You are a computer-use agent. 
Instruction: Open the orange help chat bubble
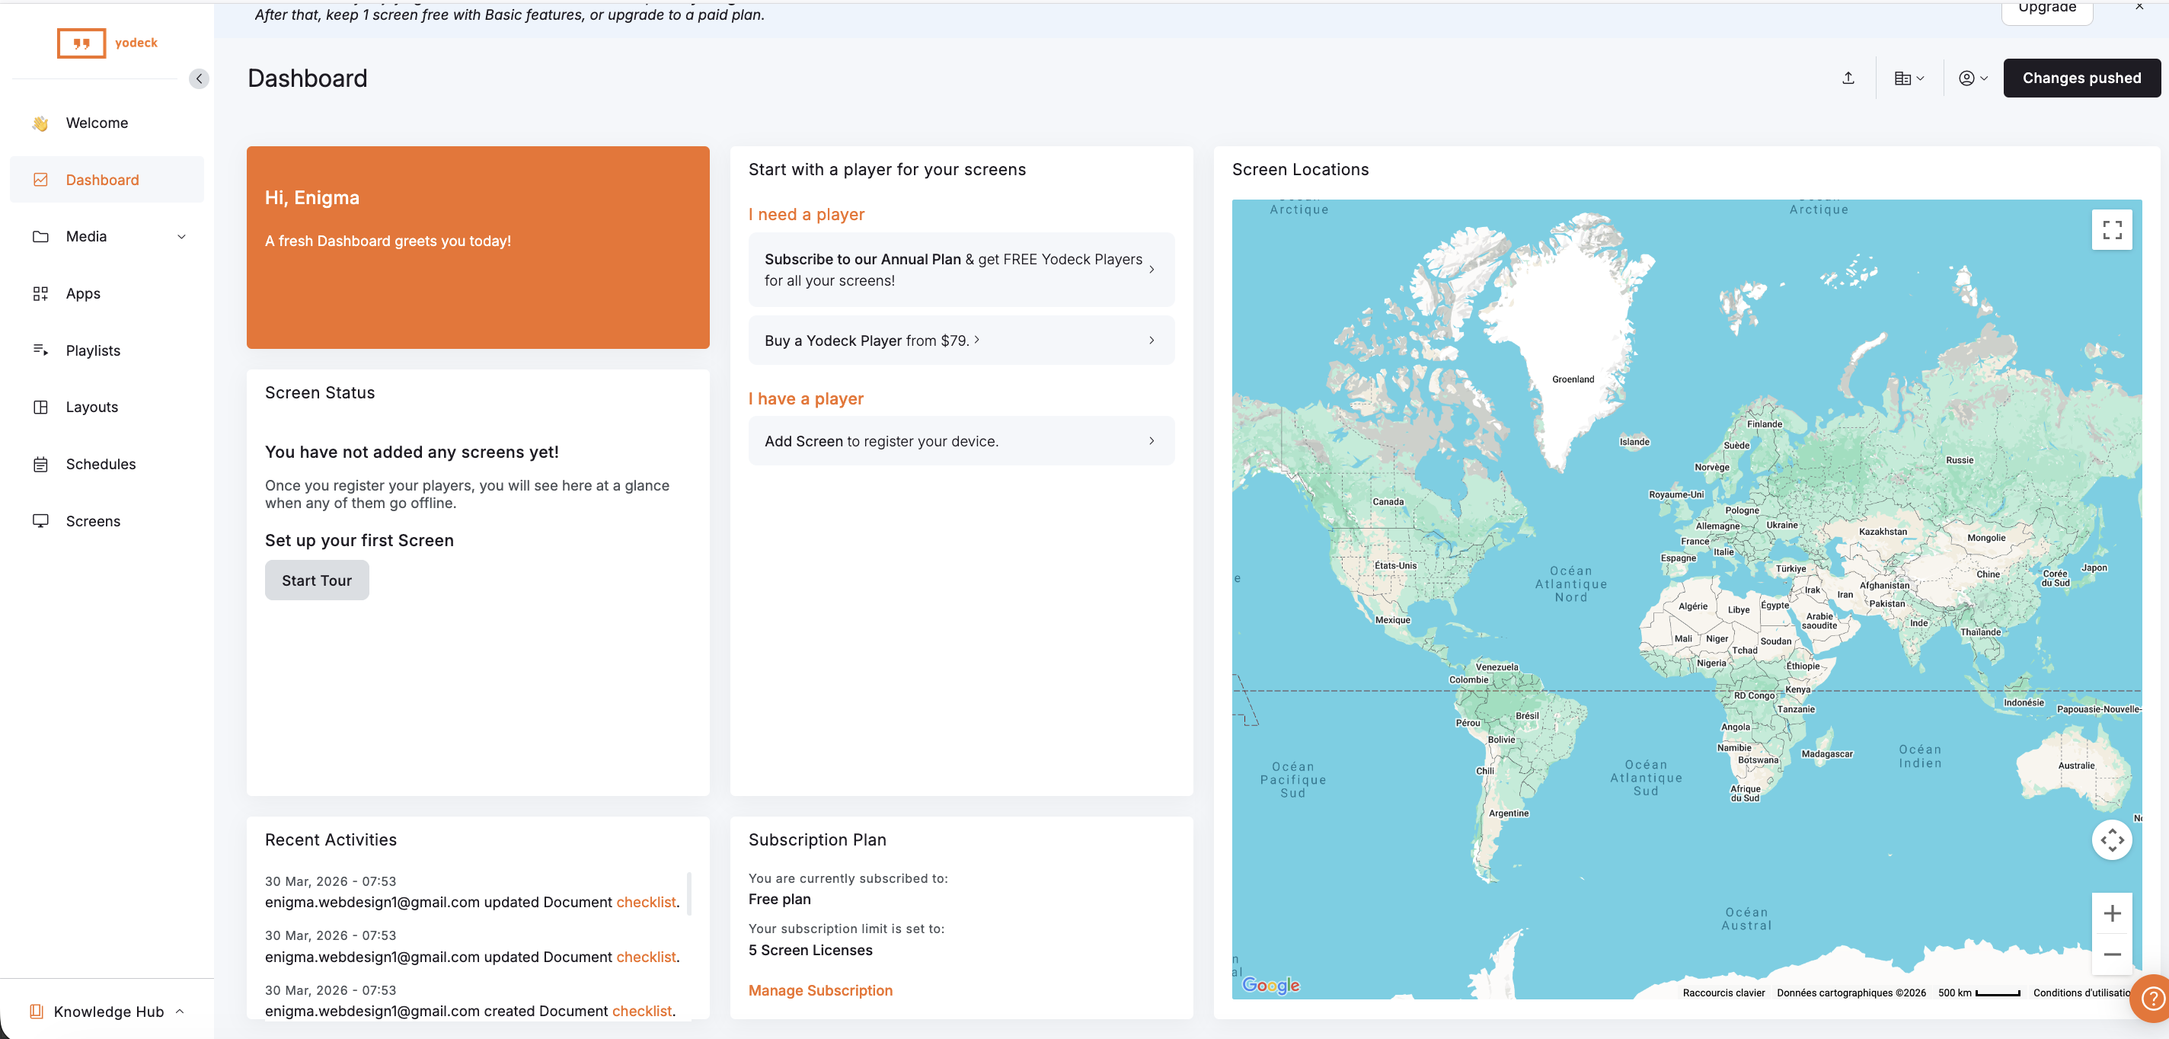[x=2152, y=999]
